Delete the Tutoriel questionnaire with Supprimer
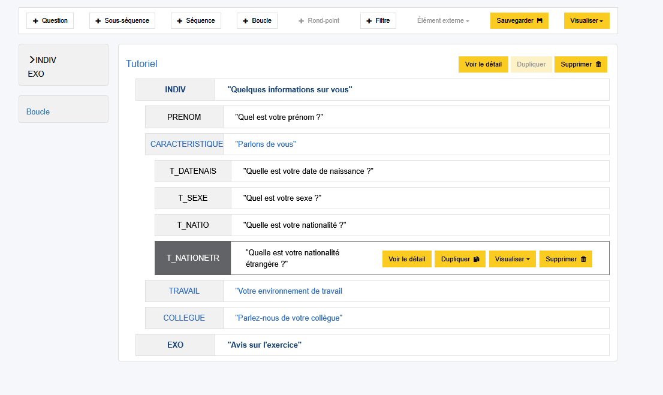This screenshot has height=395, width=663. [x=580, y=64]
